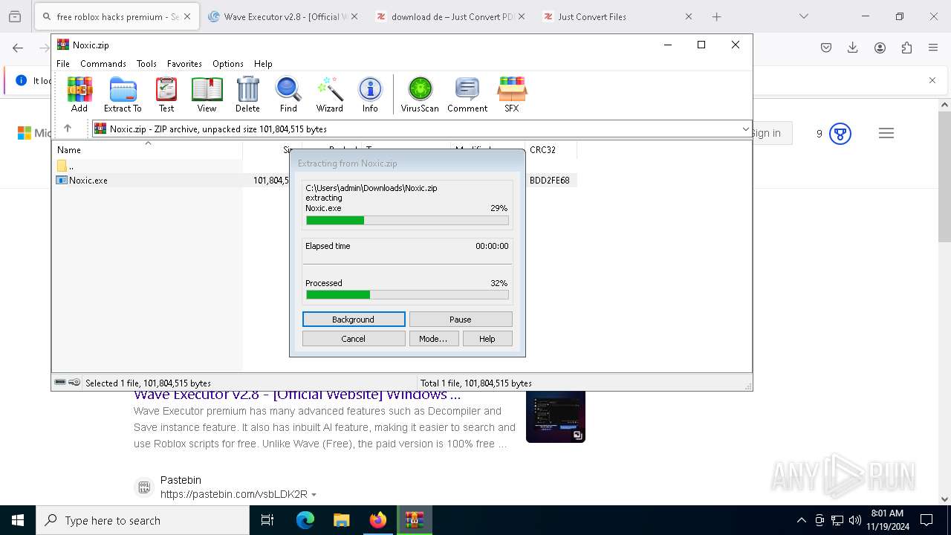Switch to the 'download de – Just Convert' tab
The image size is (951, 535).
(x=450, y=16)
